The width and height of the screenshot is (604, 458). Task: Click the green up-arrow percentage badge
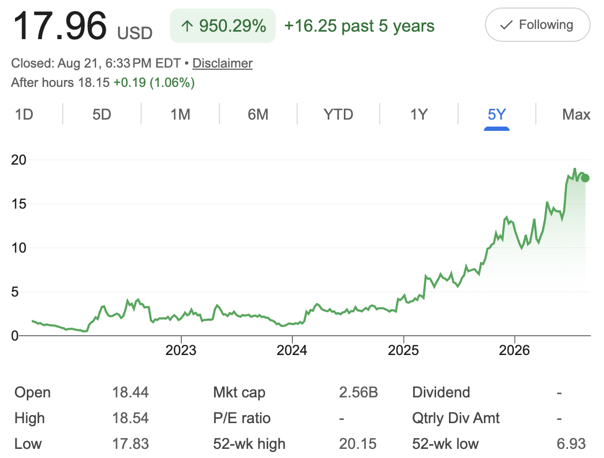click(x=223, y=26)
